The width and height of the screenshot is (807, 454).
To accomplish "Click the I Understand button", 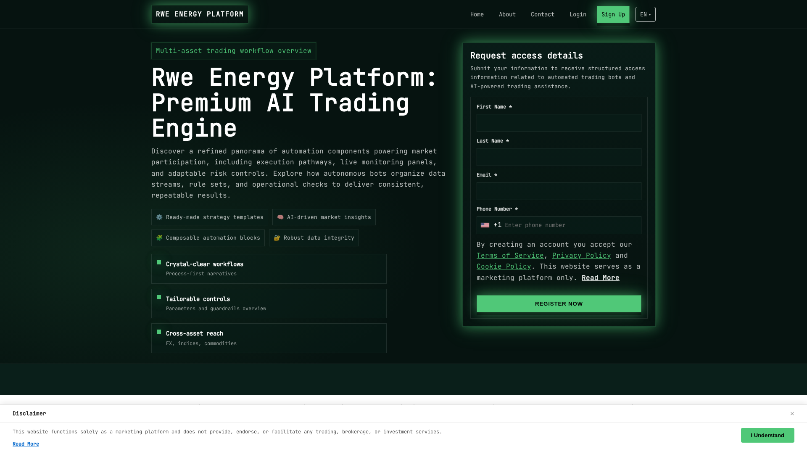I will click(767, 435).
